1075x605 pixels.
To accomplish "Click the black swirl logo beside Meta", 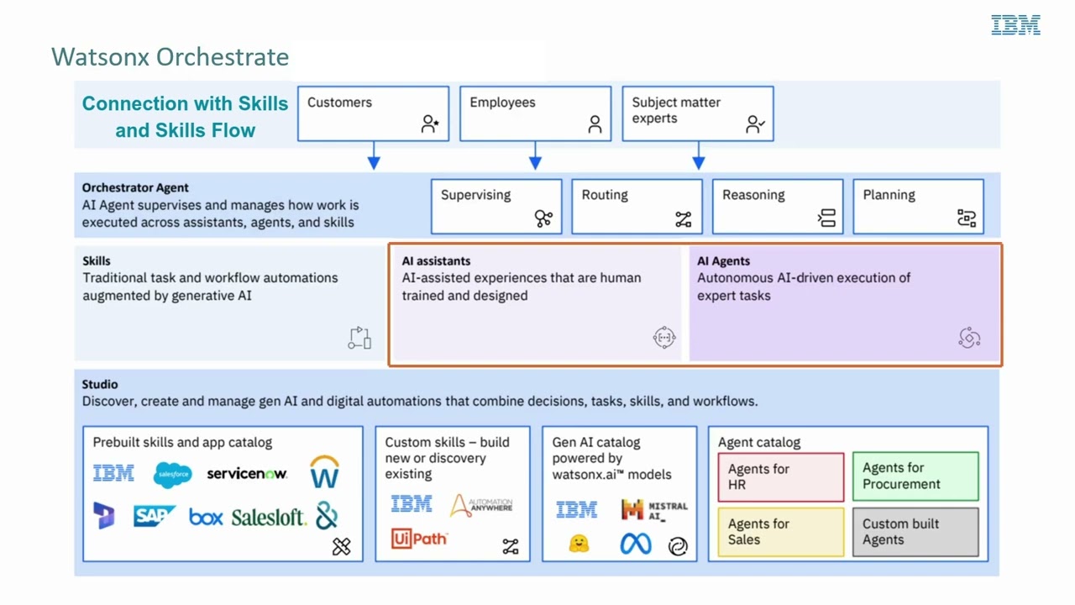I will [x=678, y=547].
